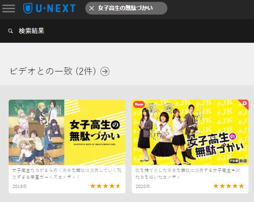Click the red P badge on drama
The image size is (254, 202).
244,104
